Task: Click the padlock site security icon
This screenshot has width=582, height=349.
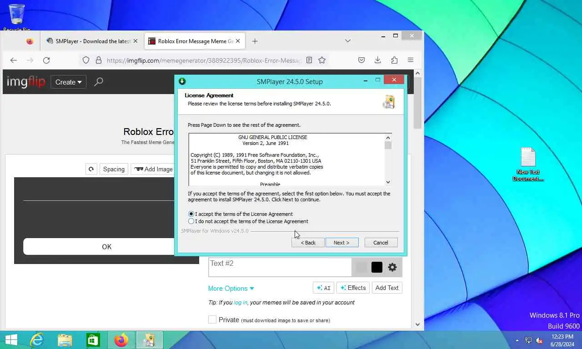Action: tap(98, 60)
